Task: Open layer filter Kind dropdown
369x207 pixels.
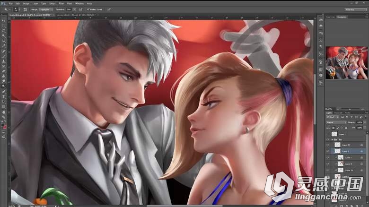Action: (x=332, y=117)
